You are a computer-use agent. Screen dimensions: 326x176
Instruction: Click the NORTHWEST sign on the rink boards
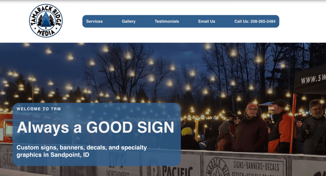point(118,173)
